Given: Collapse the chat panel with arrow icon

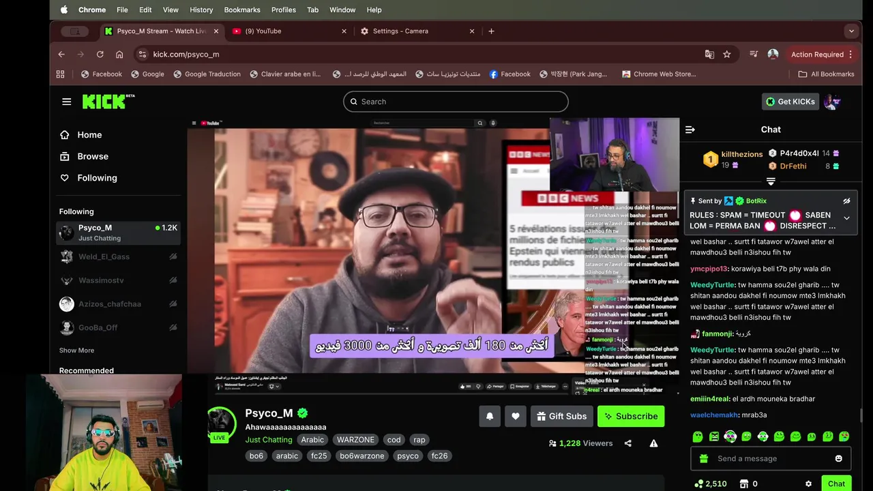Looking at the screenshot, I should click(690, 130).
